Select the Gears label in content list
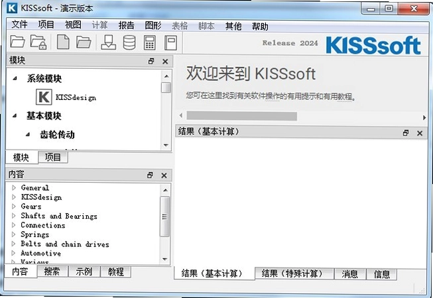This screenshot has height=298, width=433. click(31, 206)
